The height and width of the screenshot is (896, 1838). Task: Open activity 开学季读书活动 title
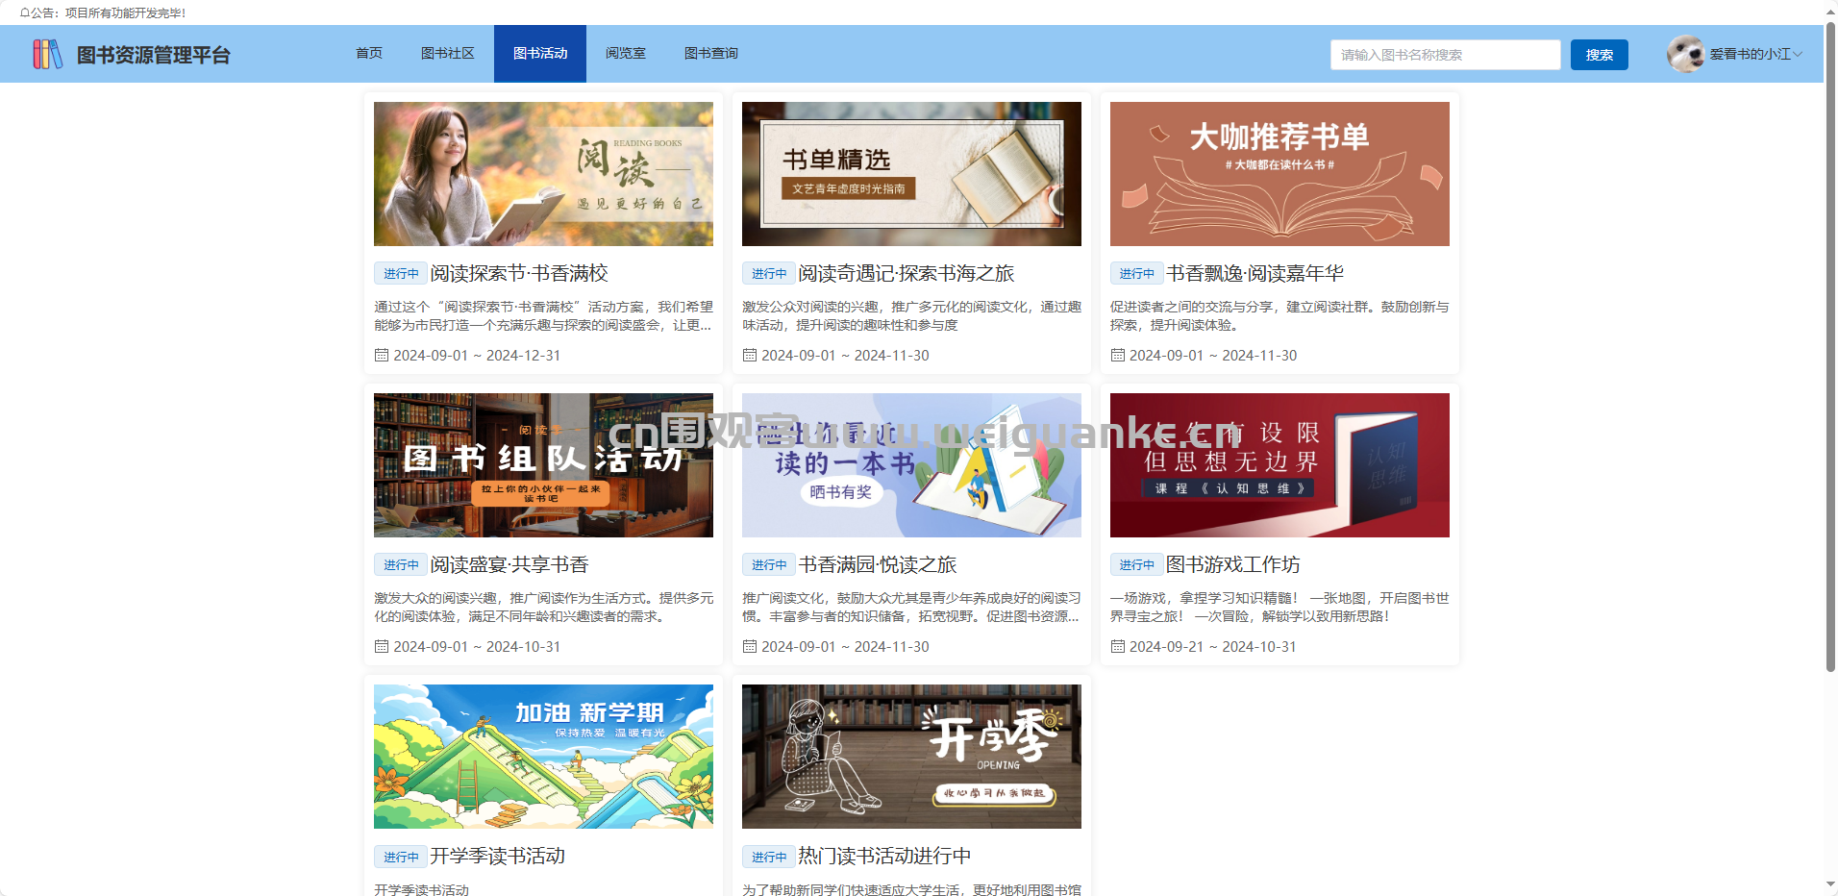pyautogui.click(x=498, y=856)
